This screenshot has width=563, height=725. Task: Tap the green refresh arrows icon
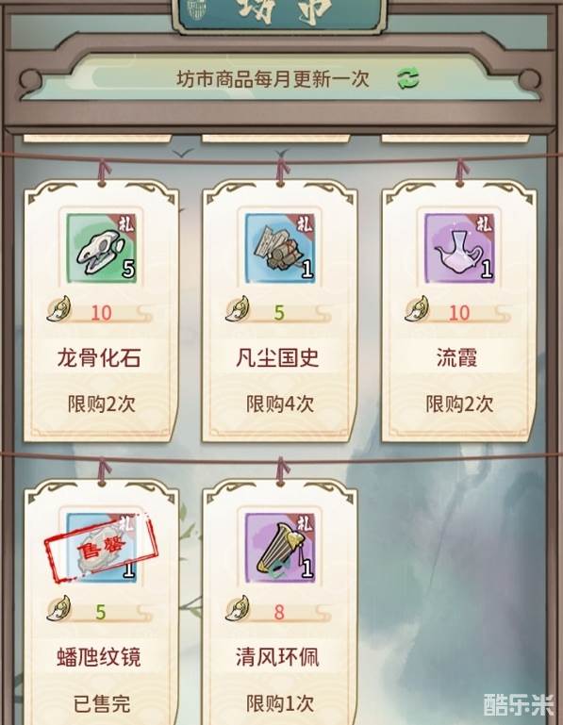pos(408,78)
